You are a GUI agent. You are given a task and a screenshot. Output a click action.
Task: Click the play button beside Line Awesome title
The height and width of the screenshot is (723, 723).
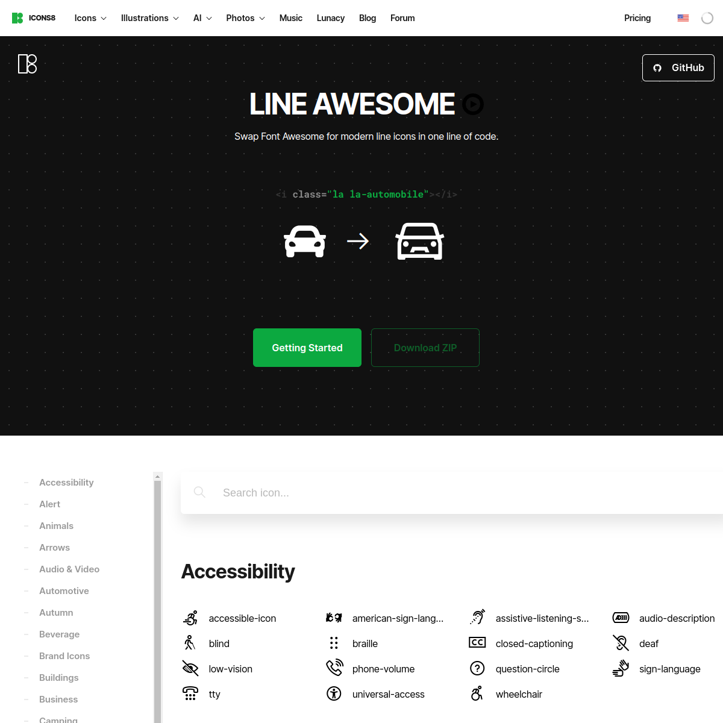tap(473, 104)
